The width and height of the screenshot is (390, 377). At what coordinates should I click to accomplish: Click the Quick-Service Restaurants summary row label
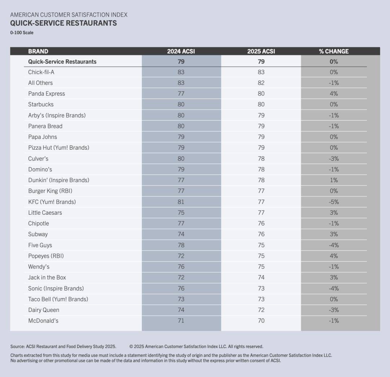[x=62, y=62]
